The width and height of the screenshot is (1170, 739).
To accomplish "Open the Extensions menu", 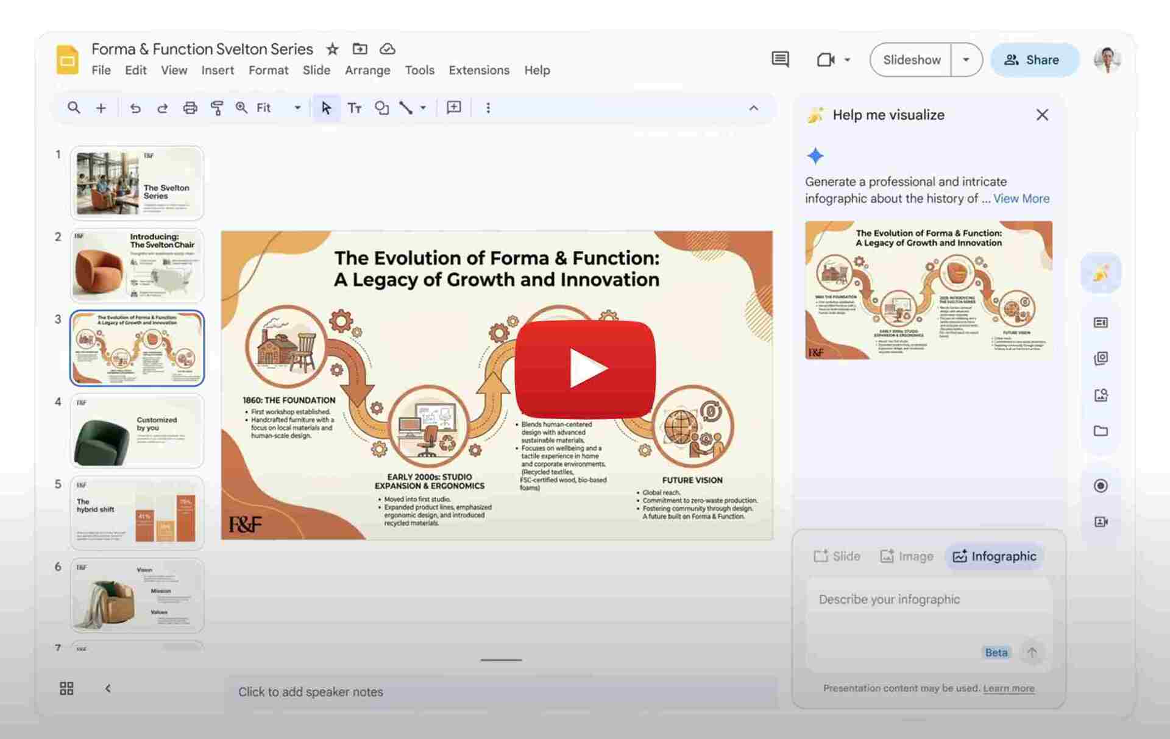I will tap(479, 70).
